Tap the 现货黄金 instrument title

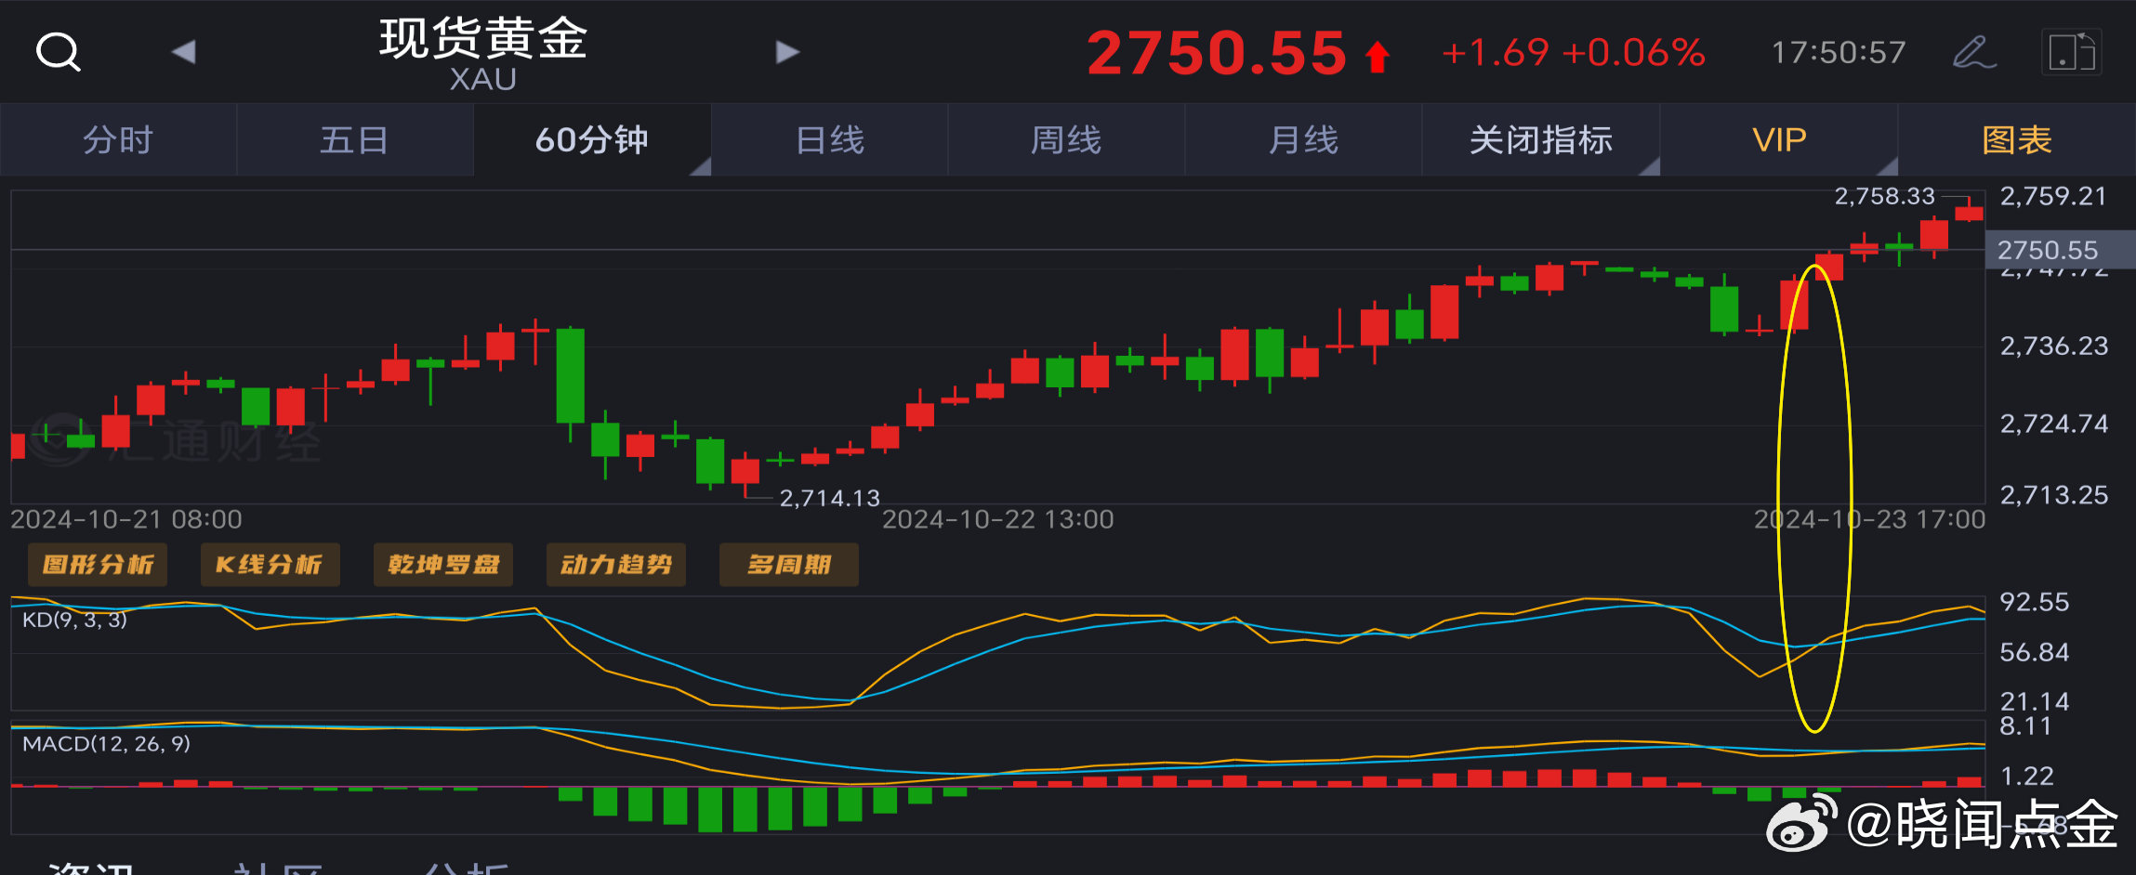click(483, 39)
